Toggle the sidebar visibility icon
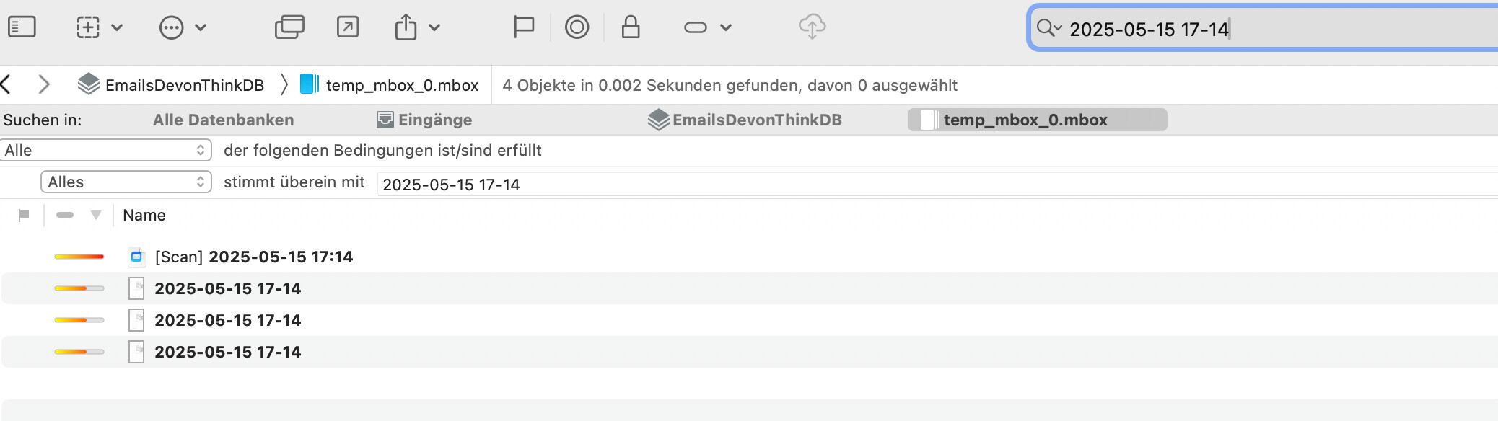Screen dimensions: 1498x421 (x=22, y=27)
